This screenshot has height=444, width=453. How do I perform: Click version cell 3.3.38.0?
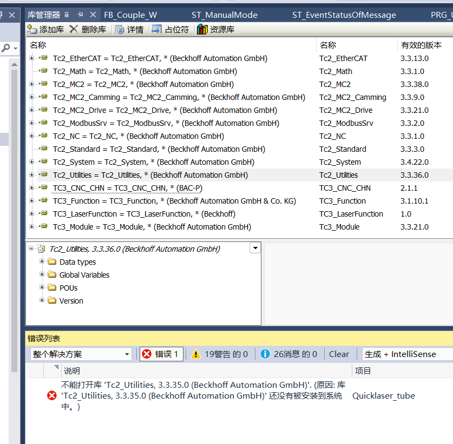coord(414,84)
